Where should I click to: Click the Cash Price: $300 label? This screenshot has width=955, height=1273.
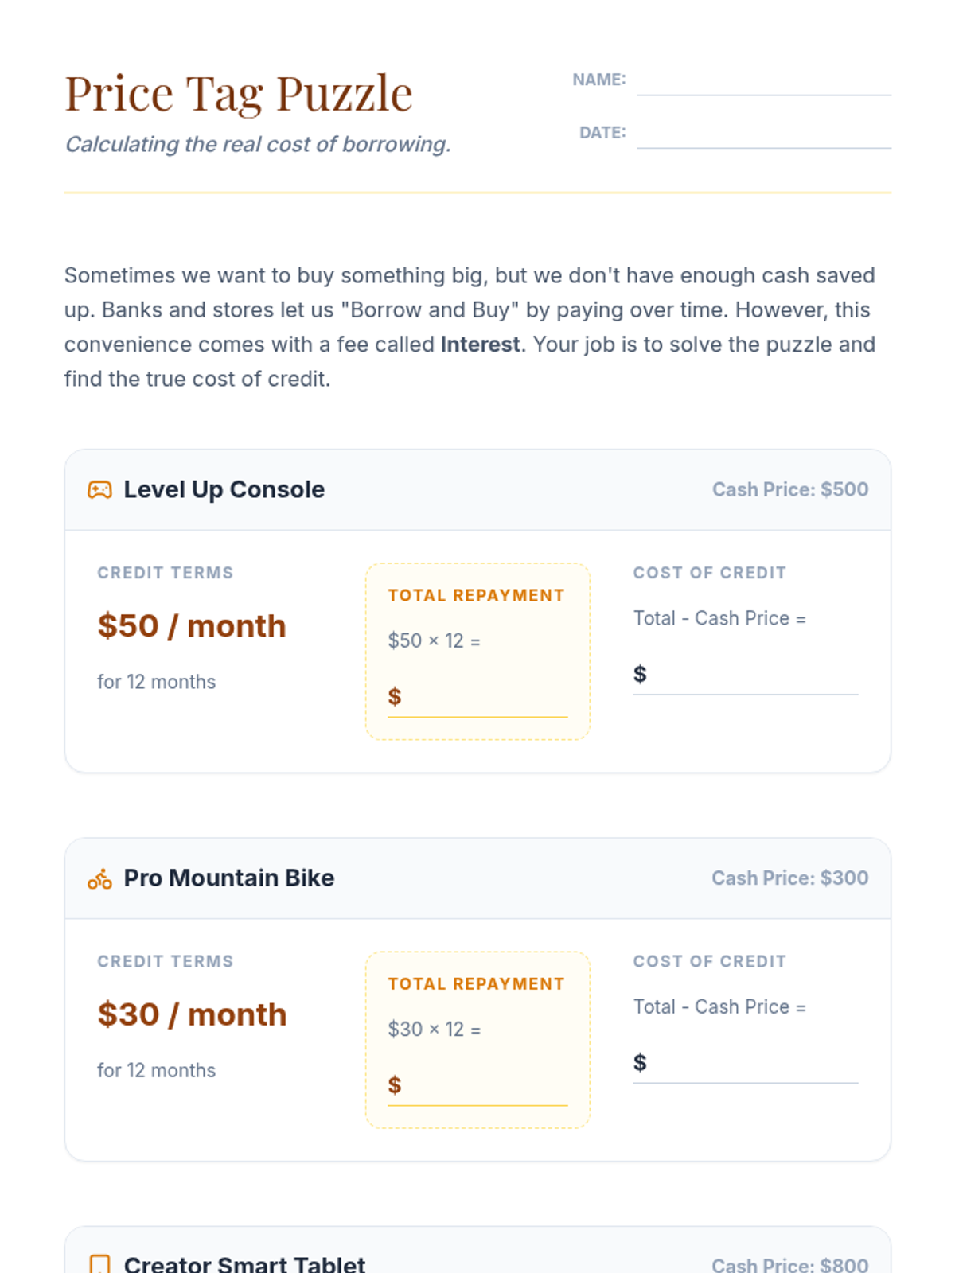coord(789,878)
